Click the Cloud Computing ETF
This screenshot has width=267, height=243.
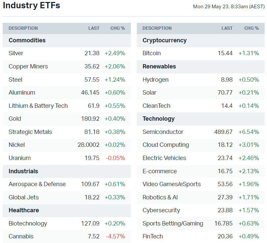tap(166, 145)
